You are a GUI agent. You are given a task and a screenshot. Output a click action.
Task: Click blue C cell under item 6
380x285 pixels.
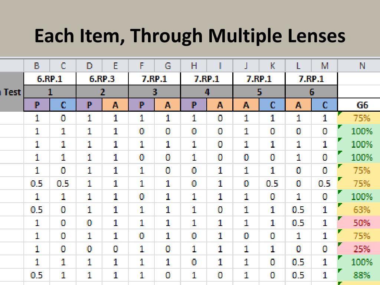coord(324,105)
